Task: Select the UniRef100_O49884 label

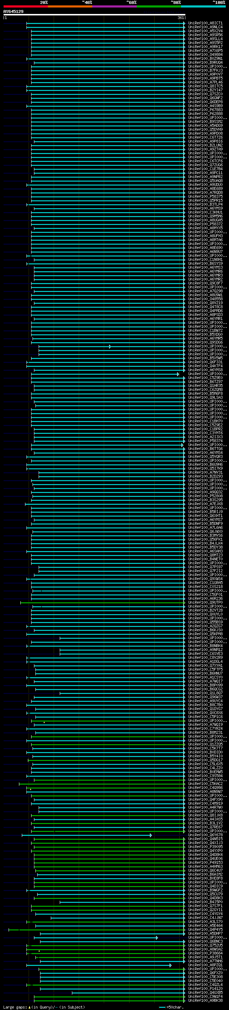Action: (x=205, y=54)
